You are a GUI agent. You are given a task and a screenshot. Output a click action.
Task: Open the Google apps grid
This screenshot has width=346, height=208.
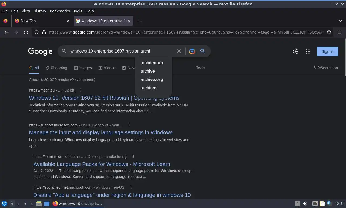click(x=308, y=51)
